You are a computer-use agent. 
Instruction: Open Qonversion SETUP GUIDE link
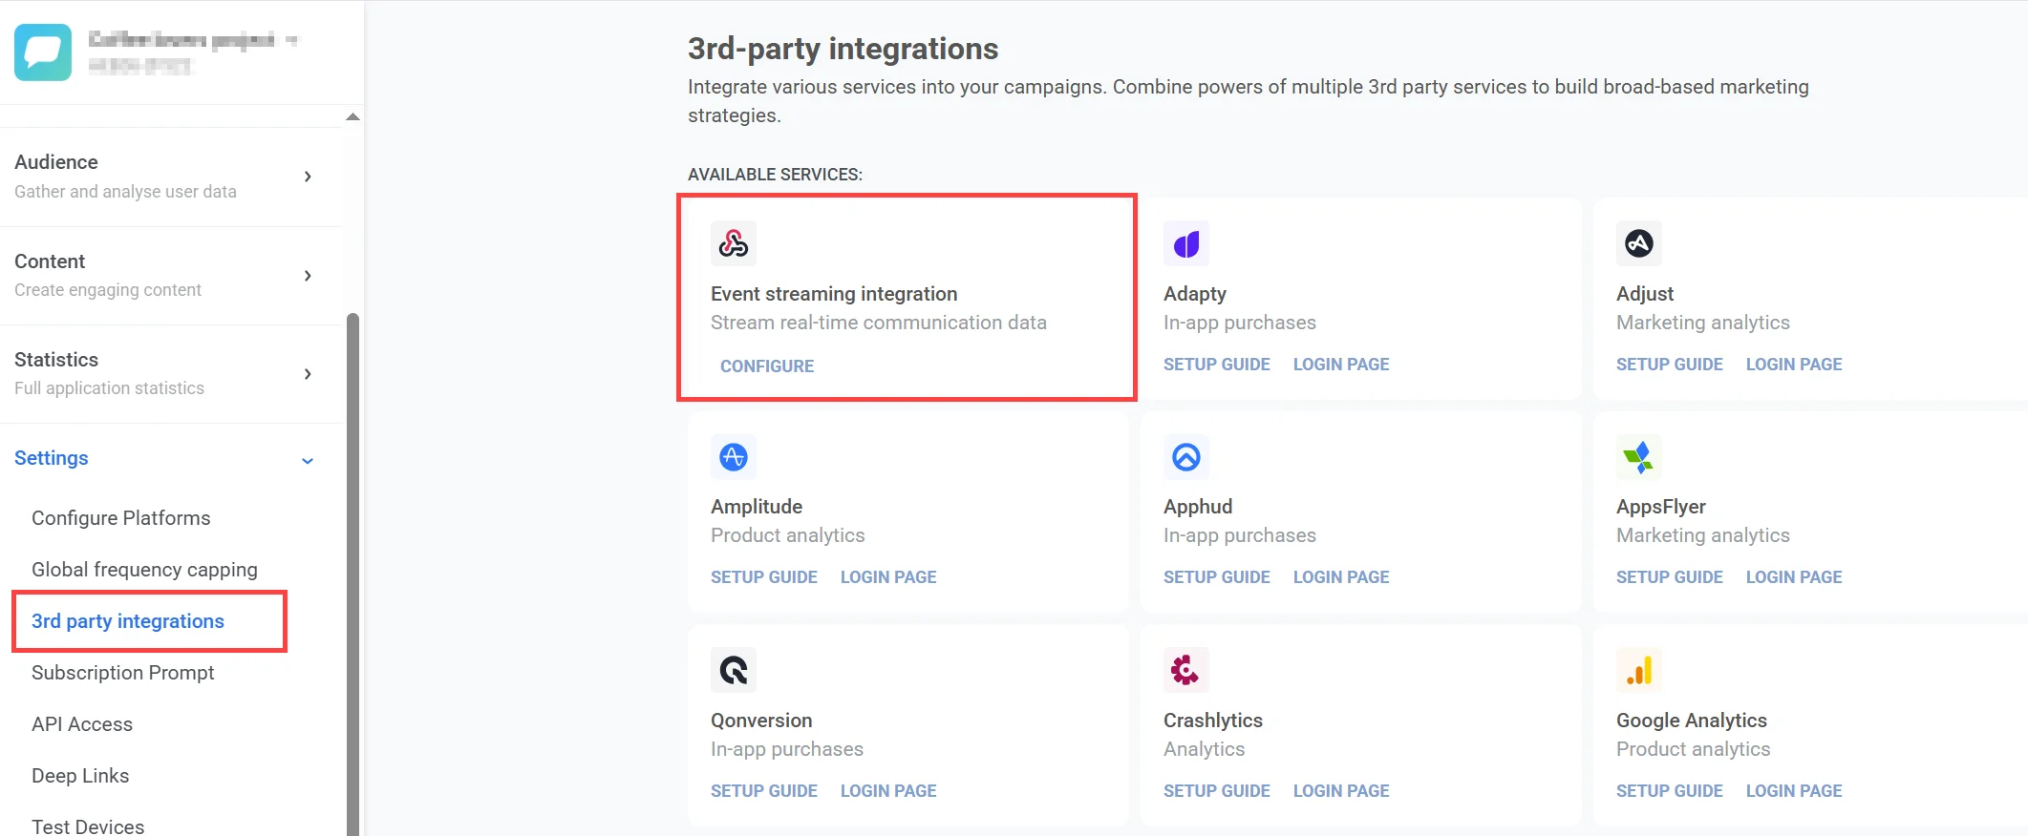tap(764, 791)
